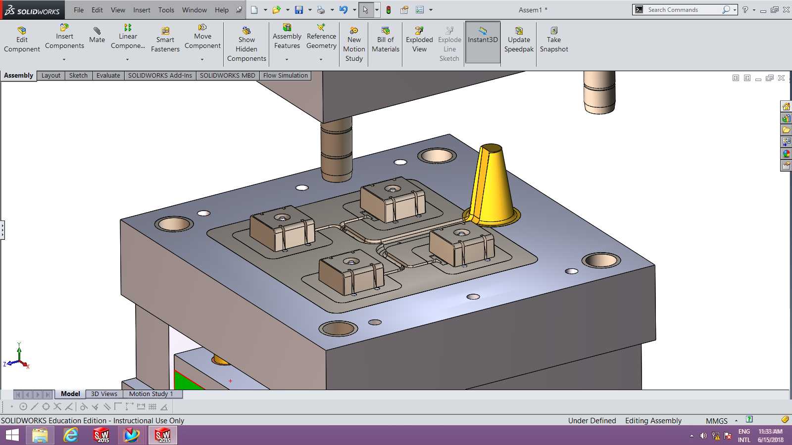Viewport: 792px width, 445px height.
Task: Click the taskbar volume speaker icon
Action: point(703,436)
